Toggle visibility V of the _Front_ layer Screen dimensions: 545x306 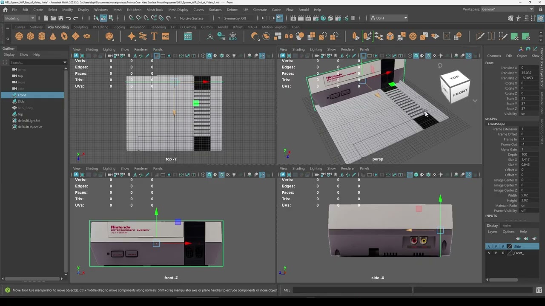(x=489, y=253)
